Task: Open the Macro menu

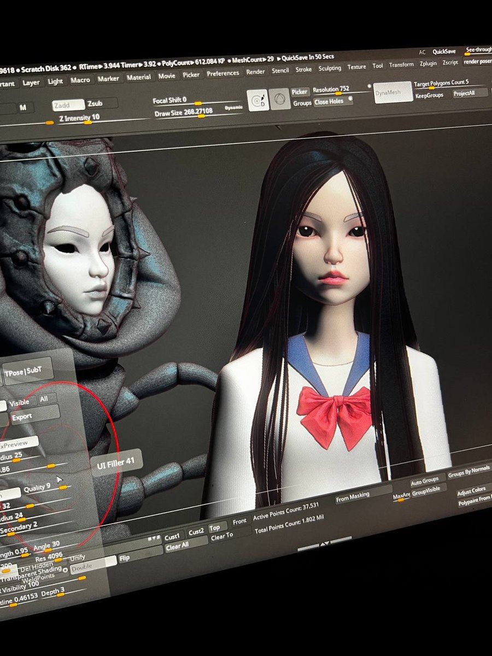Action: (80, 80)
